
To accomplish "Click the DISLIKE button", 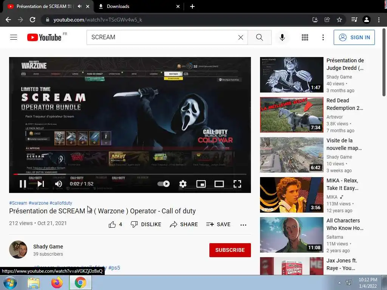I will pyautogui.click(x=146, y=224).
